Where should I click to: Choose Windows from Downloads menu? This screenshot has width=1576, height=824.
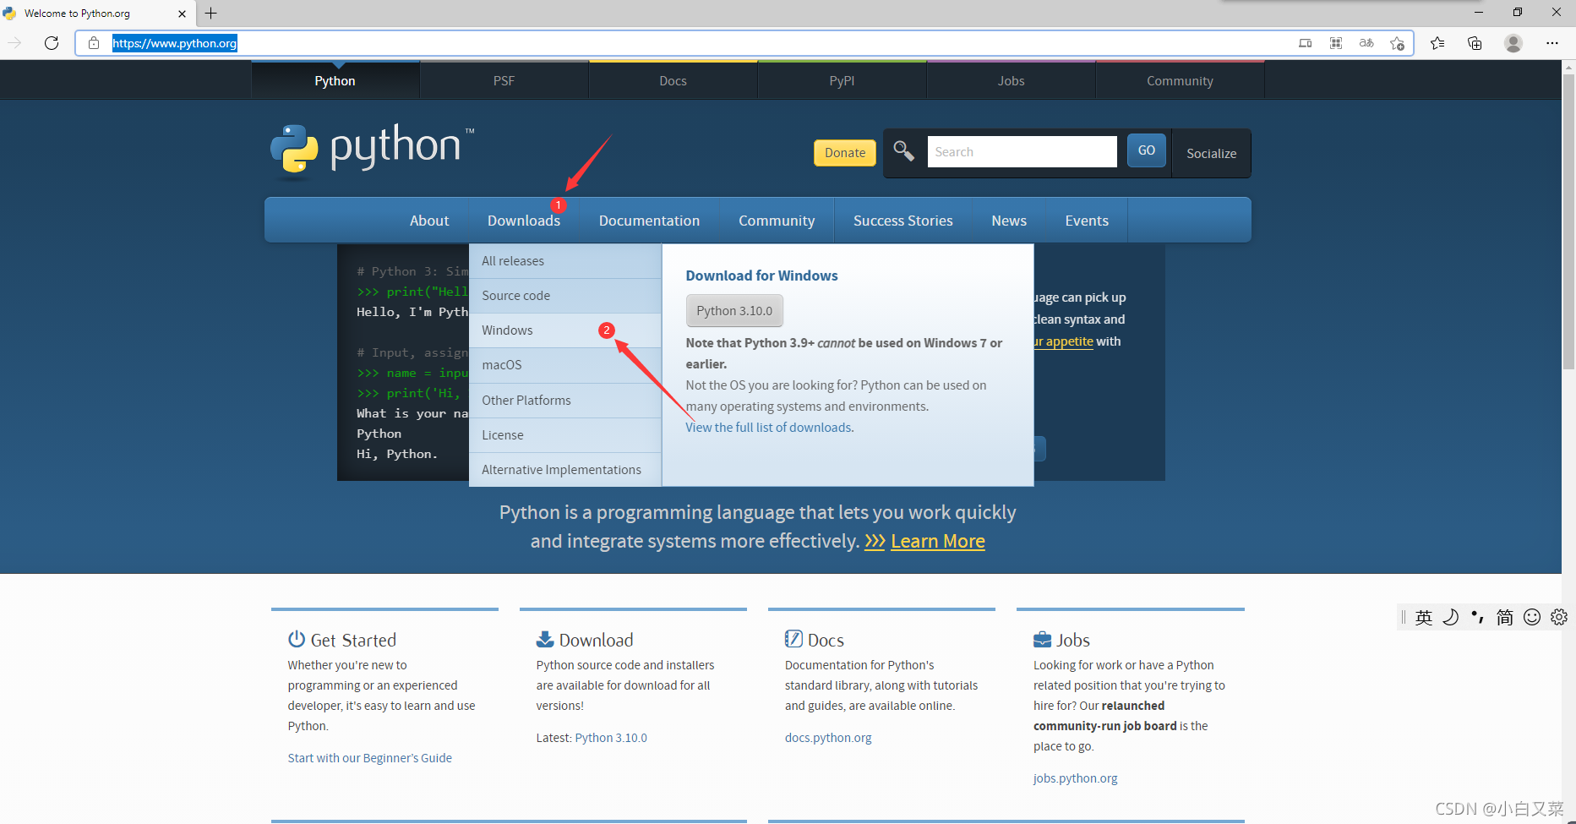[565, 330]
